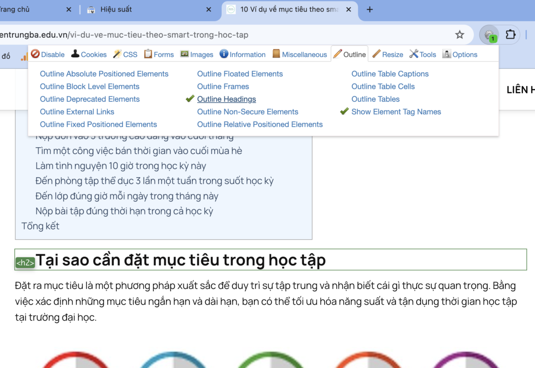
Task: Choose Outline Absolute Positioned Elements
Action: coord(104,74)
